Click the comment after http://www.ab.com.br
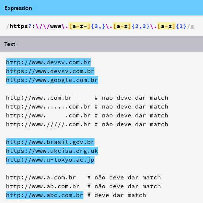This screenshot has height=203, width=203. tap(124, 186)
